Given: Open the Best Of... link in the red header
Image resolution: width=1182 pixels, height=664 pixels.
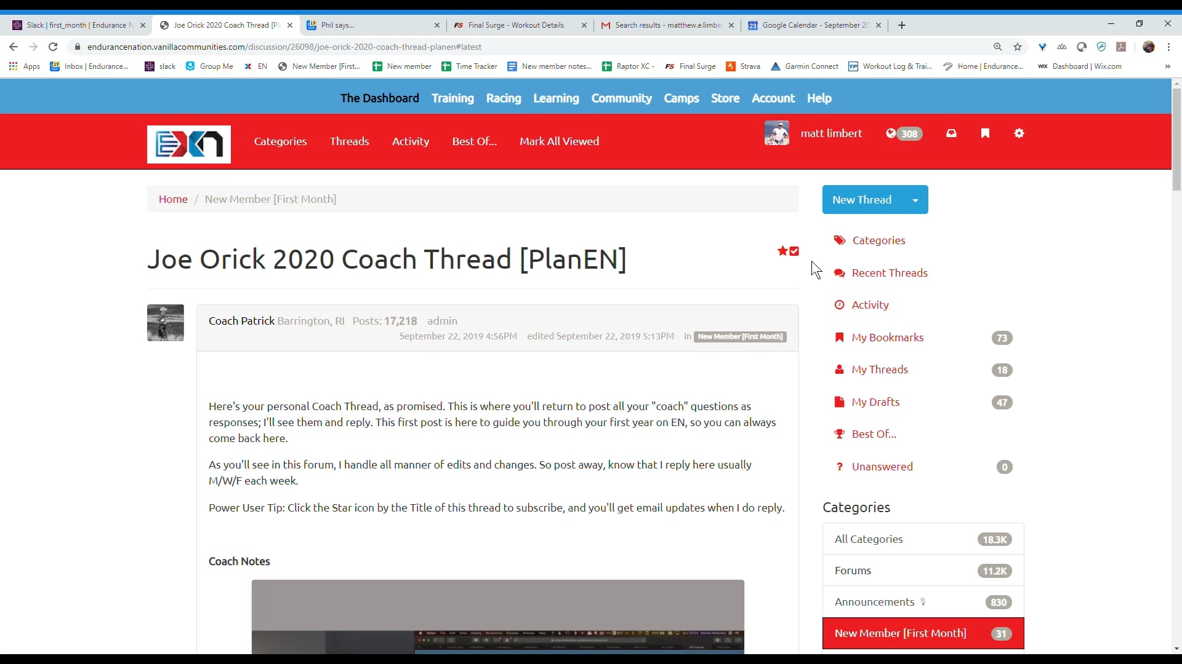Looking at the screenshot, I should point(474,141).
